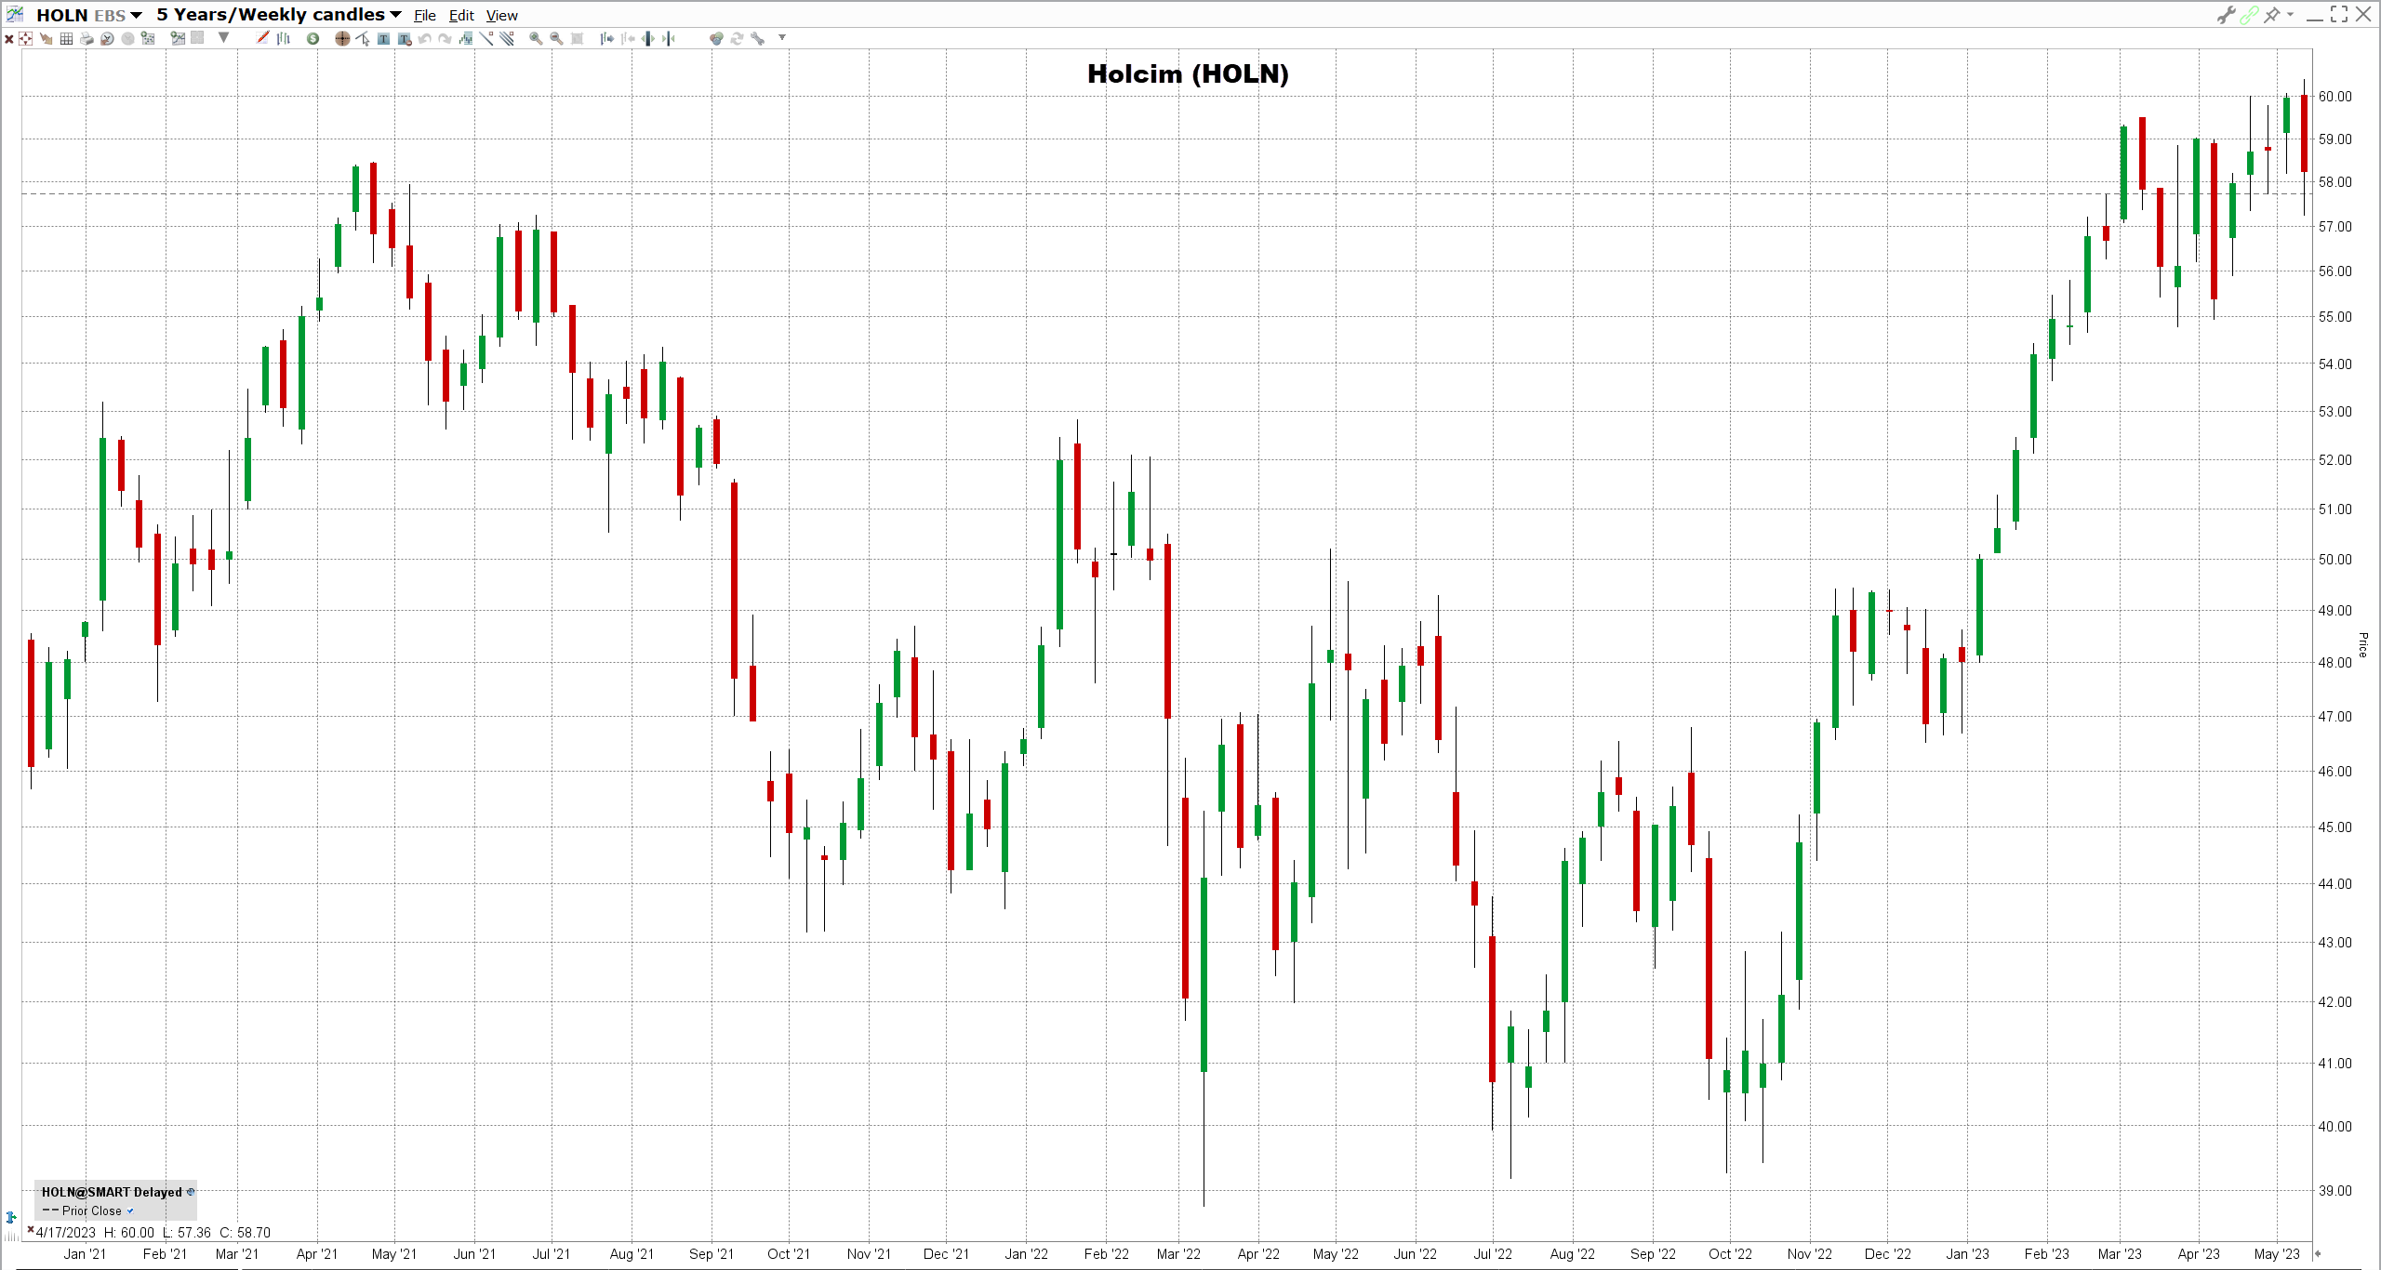Open the dropdown arrow beside the pushpin
This screenshot has height=1270, width=2381.
pos(2290,15)
